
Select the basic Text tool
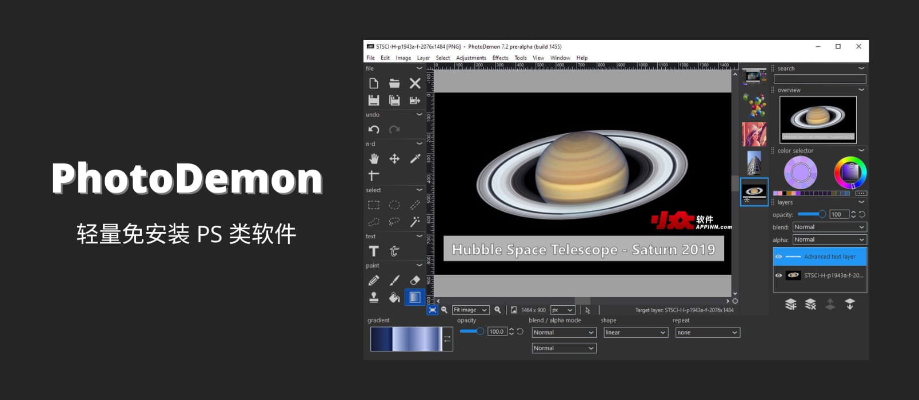(374, 251)
